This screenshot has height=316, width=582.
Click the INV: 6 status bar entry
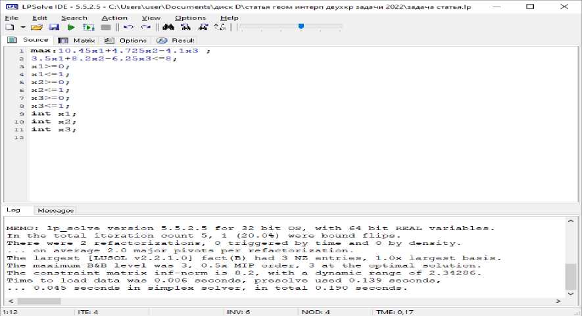(238, 312)
